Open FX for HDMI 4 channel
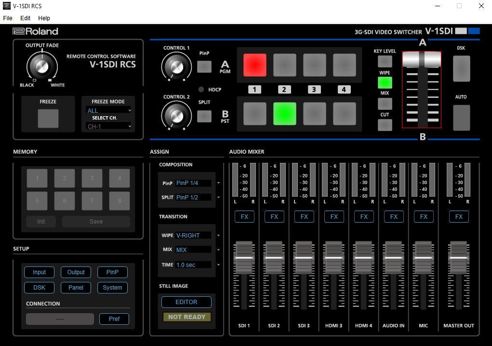Screen dimensions: 492x346 pyautogui.click(x=364, y=217)
